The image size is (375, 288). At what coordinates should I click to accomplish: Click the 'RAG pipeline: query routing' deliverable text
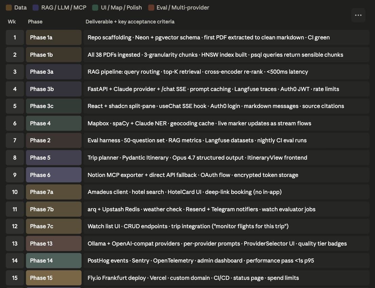tap(198, 72)
